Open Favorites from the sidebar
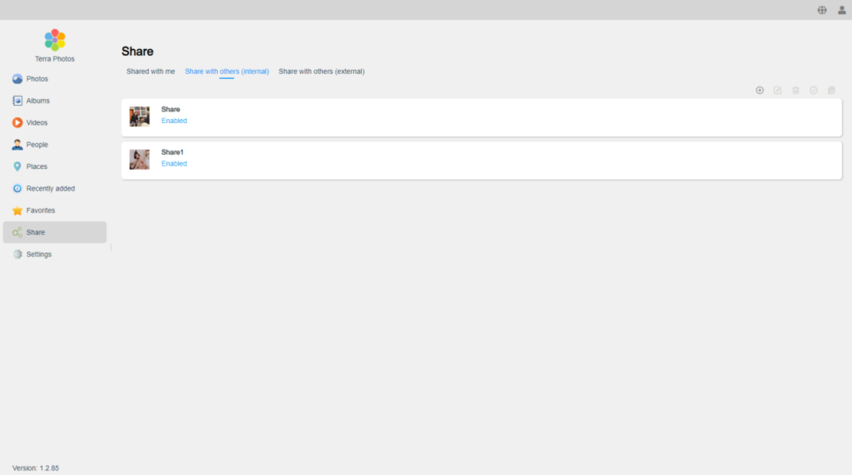852x475 pixels. point(40,210)
